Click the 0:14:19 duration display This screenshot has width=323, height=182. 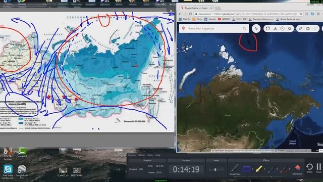click(x=186, y=169)
